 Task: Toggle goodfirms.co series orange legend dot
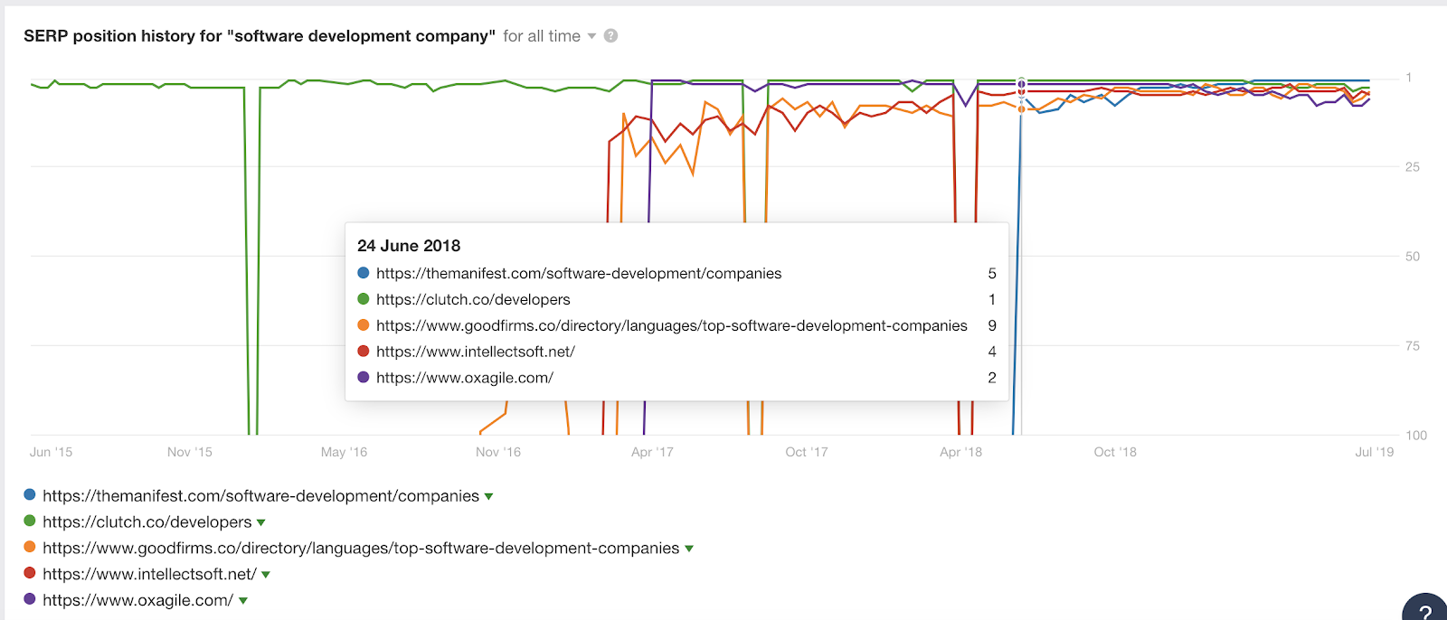[x=30, y=548]
